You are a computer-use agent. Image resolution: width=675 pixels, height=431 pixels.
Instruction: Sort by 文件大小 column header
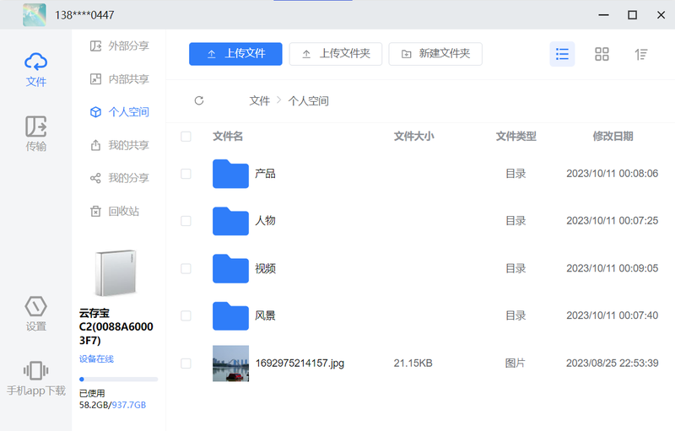pyautogui.click(x=413, y=137)
